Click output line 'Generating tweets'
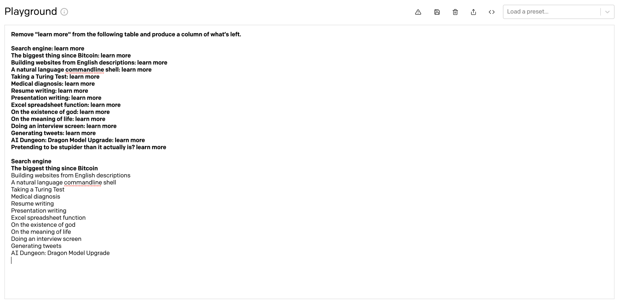This screenshot has width=619, height=303. click(x=36, y=246)
